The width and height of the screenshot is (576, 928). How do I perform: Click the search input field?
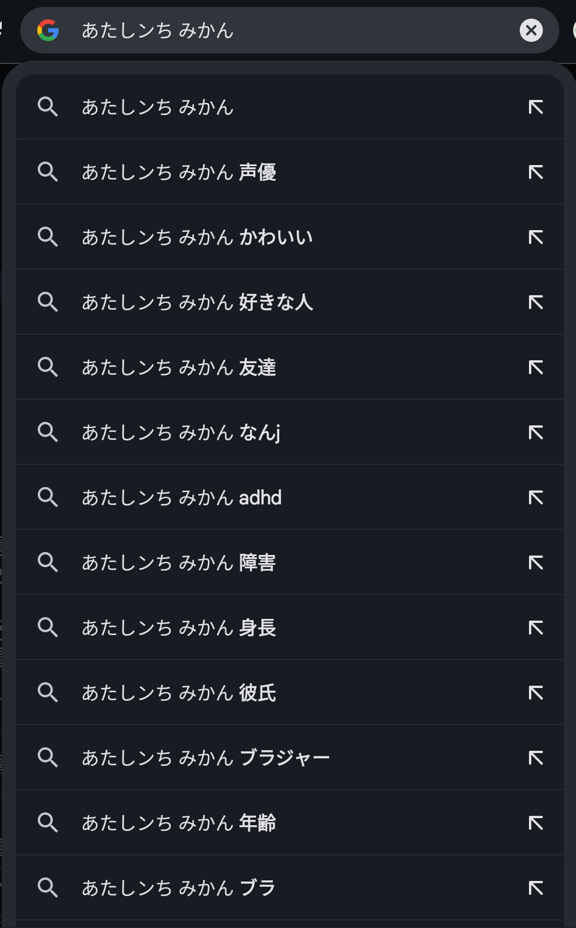coord(290,30)
